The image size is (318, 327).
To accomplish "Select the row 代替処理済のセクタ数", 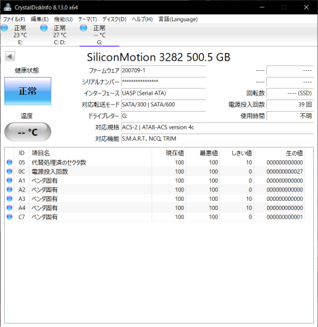I will pyautogui.click(x=155, y=162).
